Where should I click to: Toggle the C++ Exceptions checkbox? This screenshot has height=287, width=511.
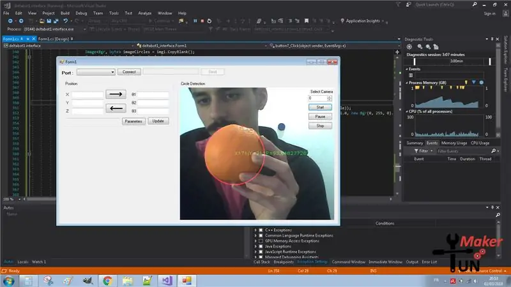tap(261, 230)
